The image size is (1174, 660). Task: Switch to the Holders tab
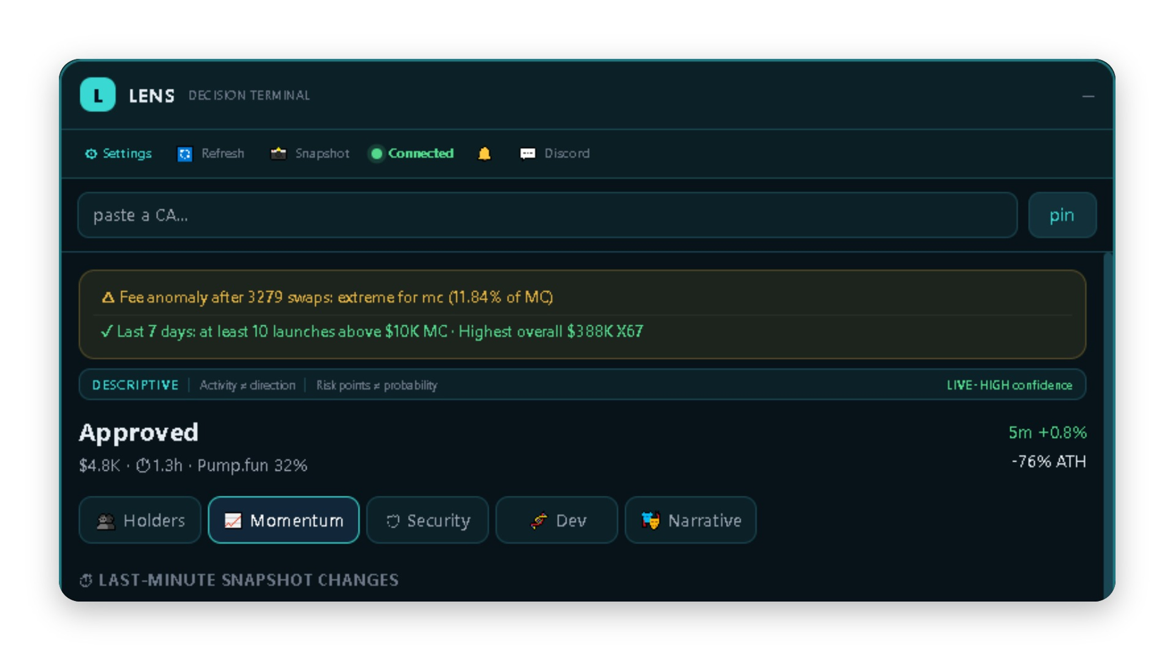coord(140,520)
